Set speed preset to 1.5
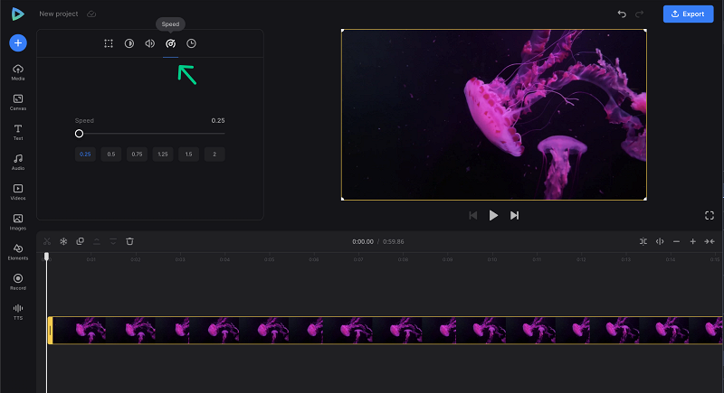The height and width of the screenshot is (393, 724). [189, 154]
